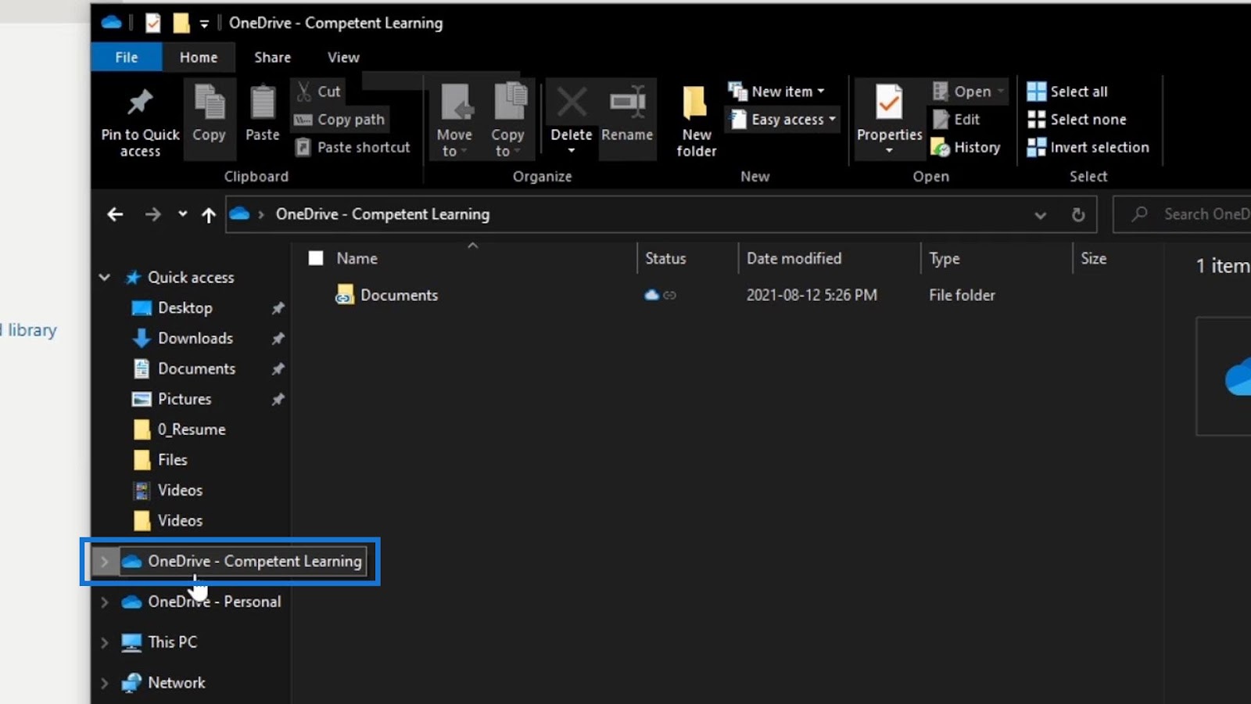The image size is (1251, 704).
Task: Expand the Delete dropdown arrow
Action: point(572,150)
